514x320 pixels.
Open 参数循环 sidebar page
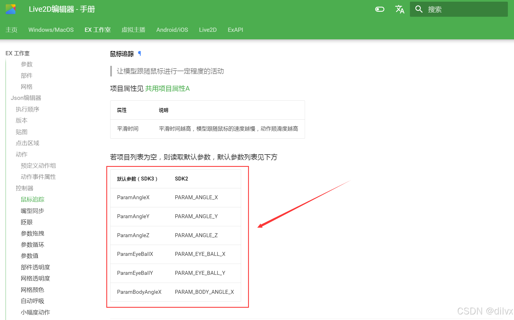[x=33, y=245]
